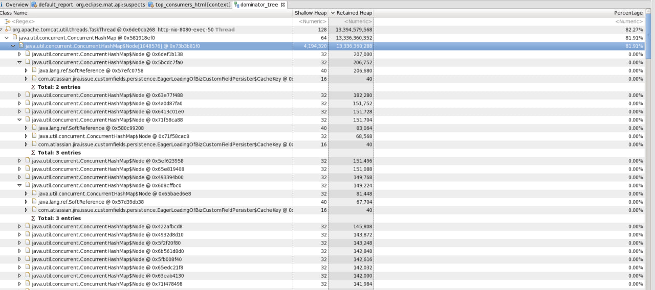This screenshot has height=290, width=655.
Task: Collapse Node 0x5bcdc7fa0
Action: tap(20, 62)
